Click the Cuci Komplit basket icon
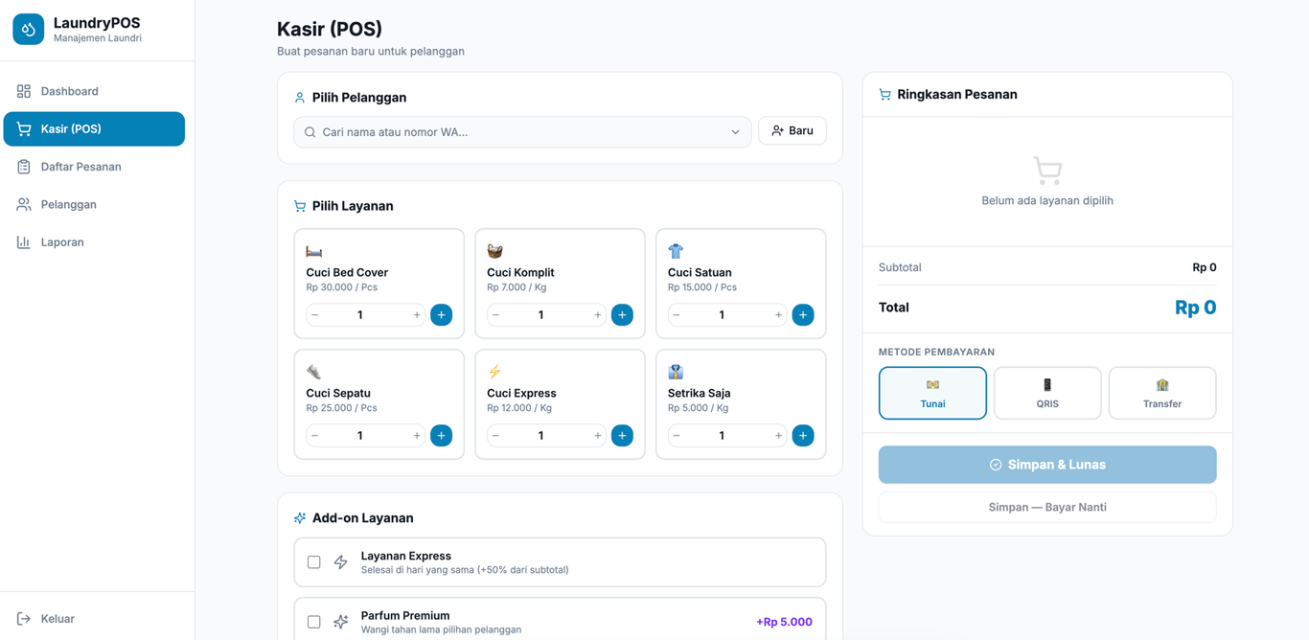The image size is (1309, 640). coord(494,251)
